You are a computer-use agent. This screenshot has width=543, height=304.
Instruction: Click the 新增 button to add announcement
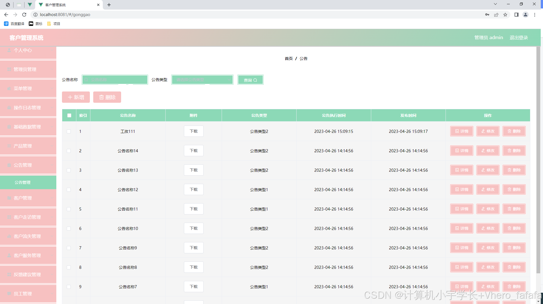click(75, 97)
